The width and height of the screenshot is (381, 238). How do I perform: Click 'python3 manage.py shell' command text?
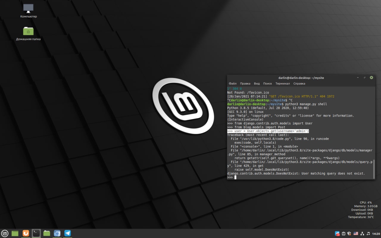306,104
